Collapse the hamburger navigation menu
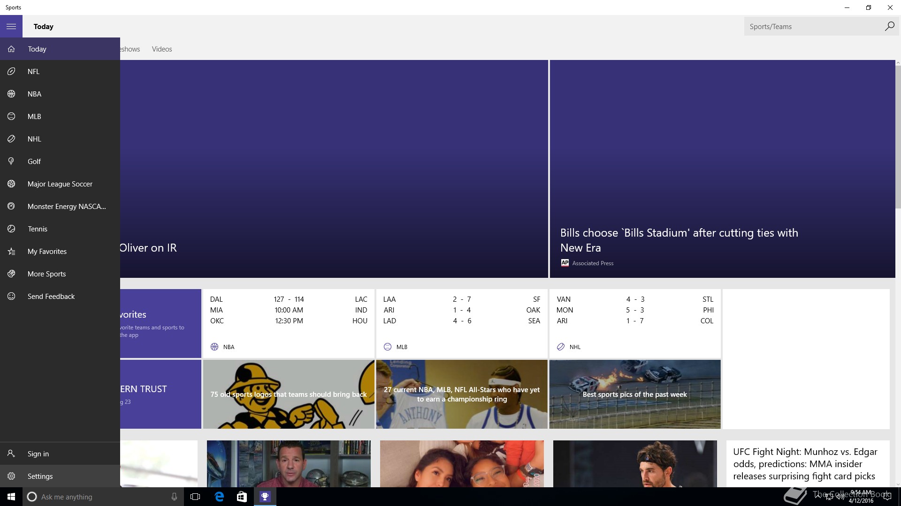This screenshot has height=506, width=901. 11,26
